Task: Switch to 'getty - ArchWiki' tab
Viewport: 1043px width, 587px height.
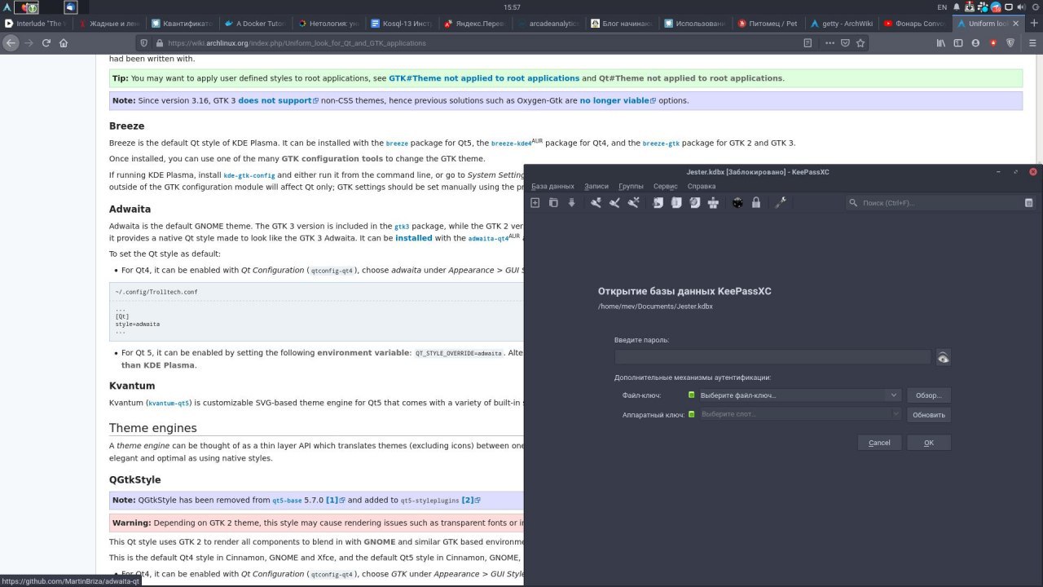Action: pos(842,24)
